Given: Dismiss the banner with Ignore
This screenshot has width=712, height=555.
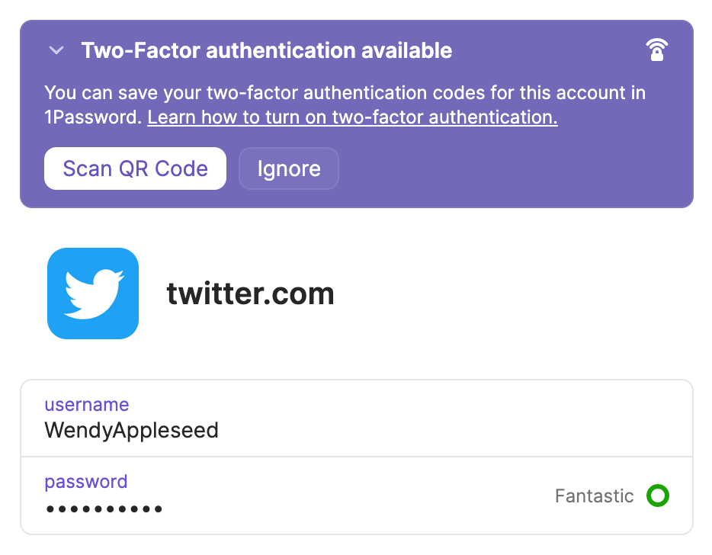Looking at the screenshot, I should click(x=289, y=168).
